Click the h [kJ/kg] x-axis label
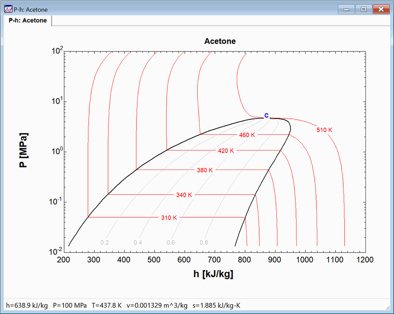Image resolution: width=394 pixels, height=314 pixels. pos(214,274)
